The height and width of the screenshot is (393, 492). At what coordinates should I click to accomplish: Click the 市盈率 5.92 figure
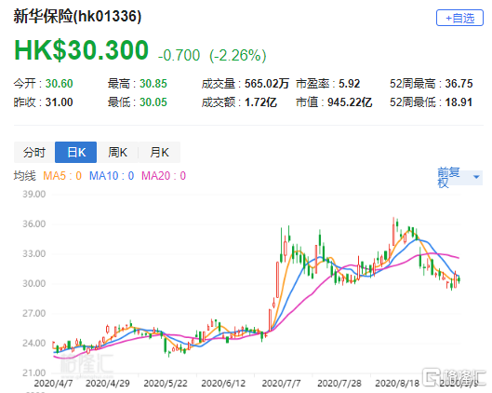point(349,84)
